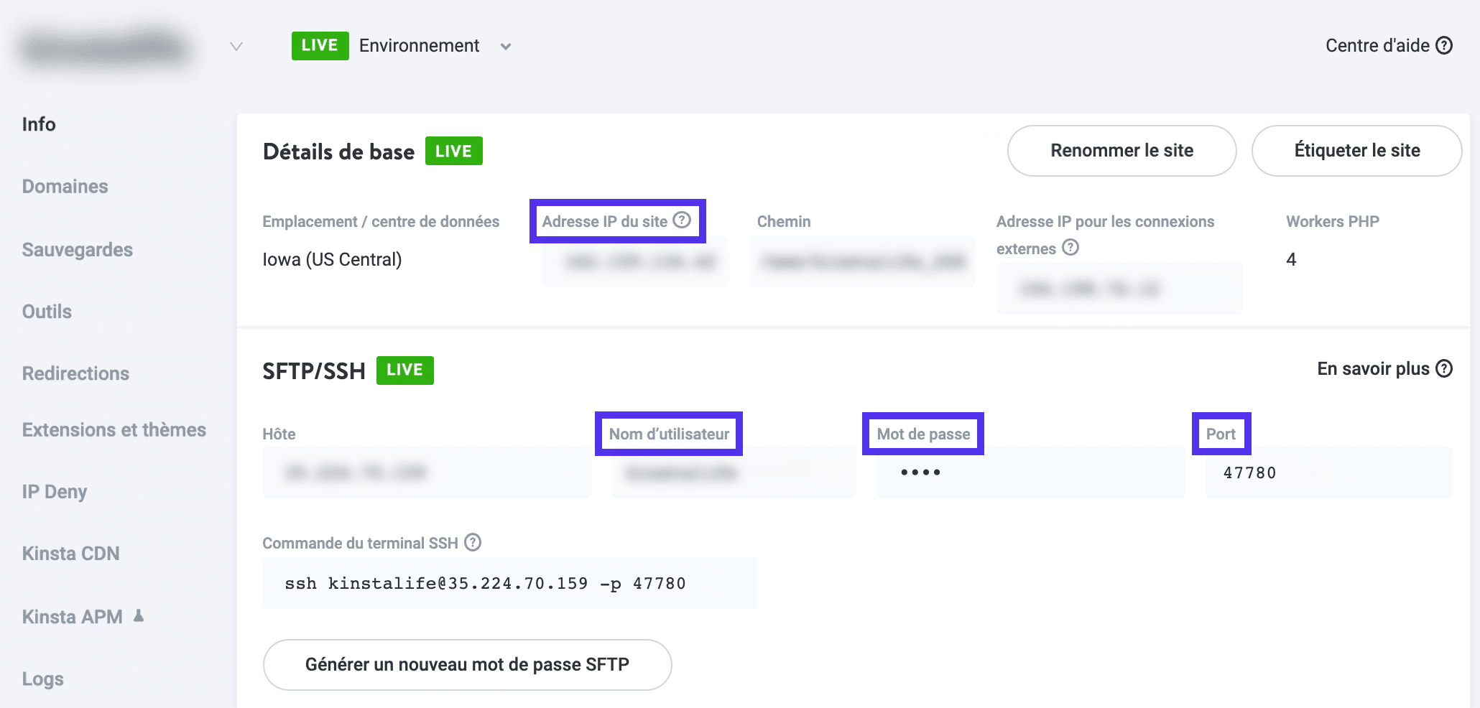The image size is (1480, 708).
Task: Click the LIVE badge next to SFTP/SSH heading
Action: pos(404,370)
